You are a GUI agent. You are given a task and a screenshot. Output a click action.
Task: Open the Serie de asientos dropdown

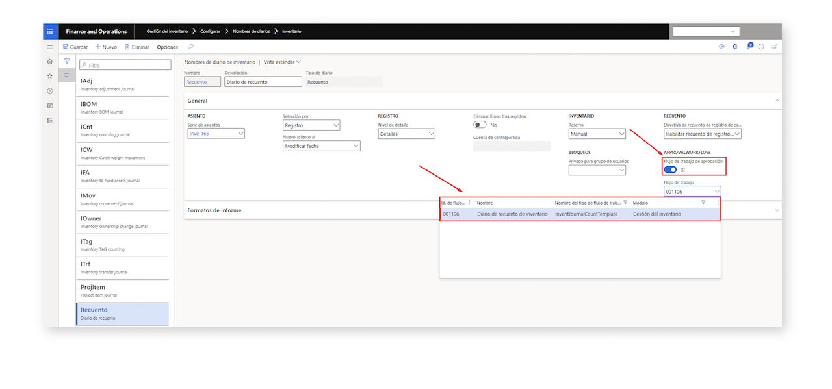(216, 133)
